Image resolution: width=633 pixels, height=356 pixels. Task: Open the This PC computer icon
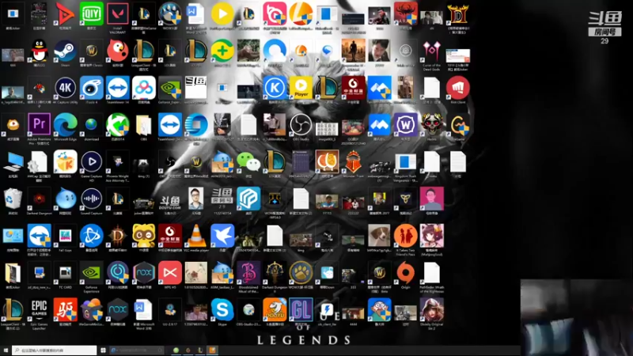[13, 162]
